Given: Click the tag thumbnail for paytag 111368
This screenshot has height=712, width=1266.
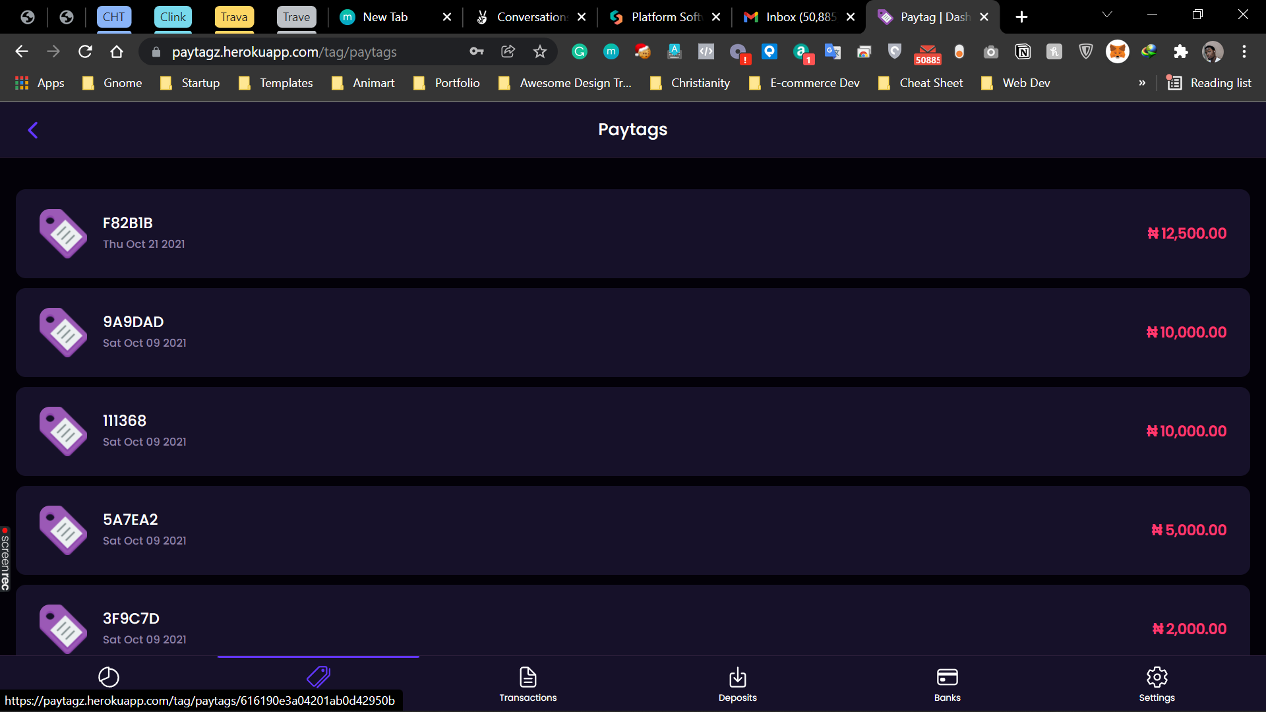Looking at the screenshot, I should [x=63, y=431].
